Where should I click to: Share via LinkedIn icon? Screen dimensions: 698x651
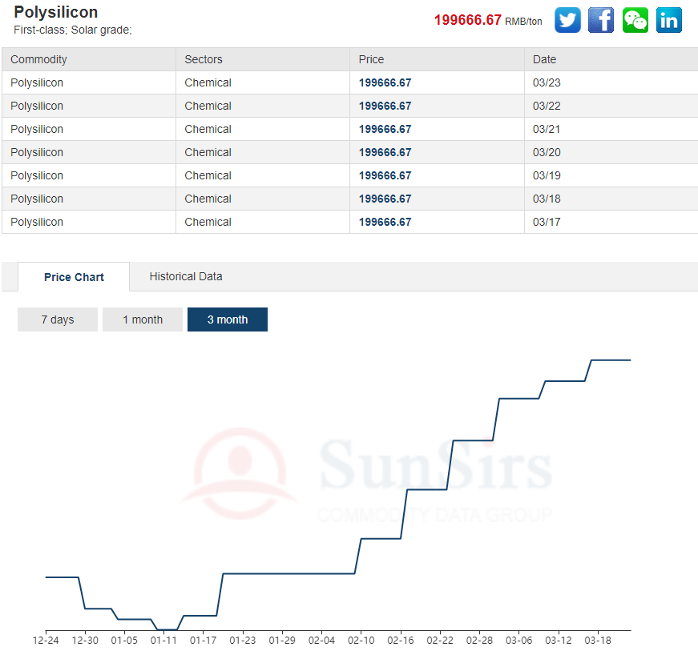[x=669, y=20]
